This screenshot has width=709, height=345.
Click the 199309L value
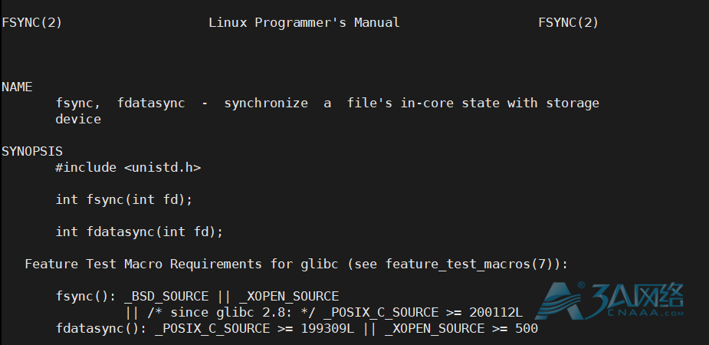click(x=327, y=328)
